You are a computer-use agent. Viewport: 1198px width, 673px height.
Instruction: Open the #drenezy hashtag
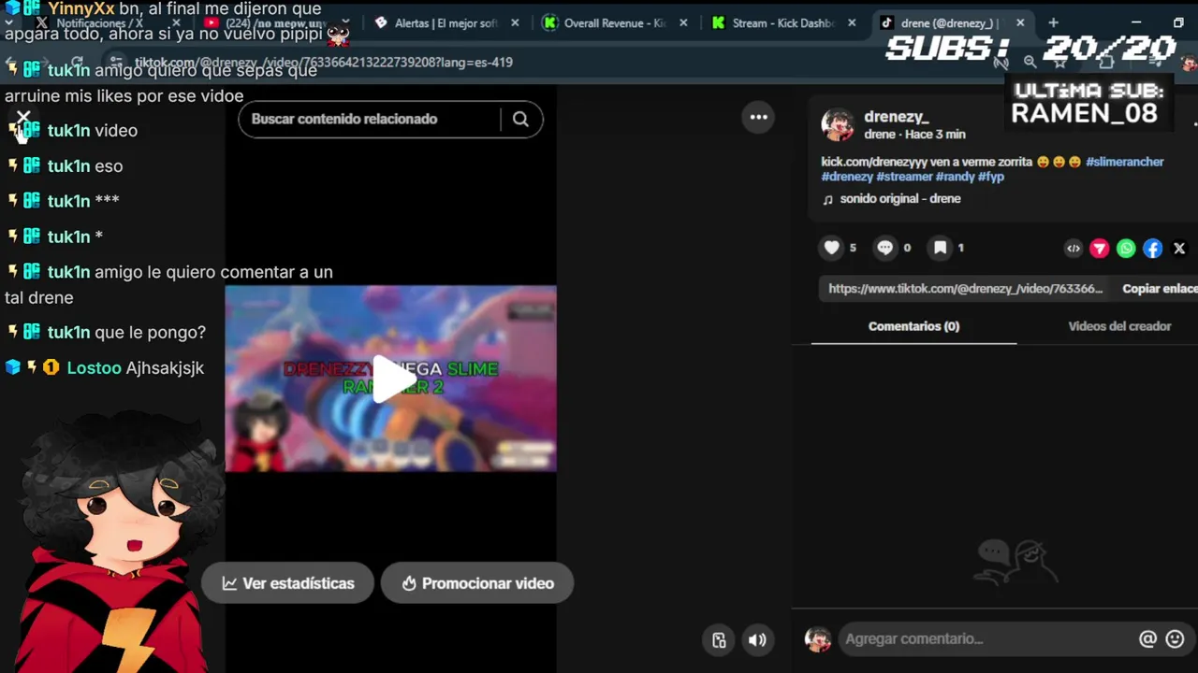847,177
